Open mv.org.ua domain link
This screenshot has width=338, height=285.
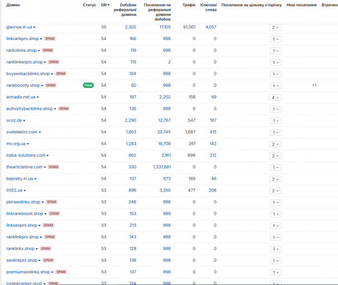click(x=16, y=144)
